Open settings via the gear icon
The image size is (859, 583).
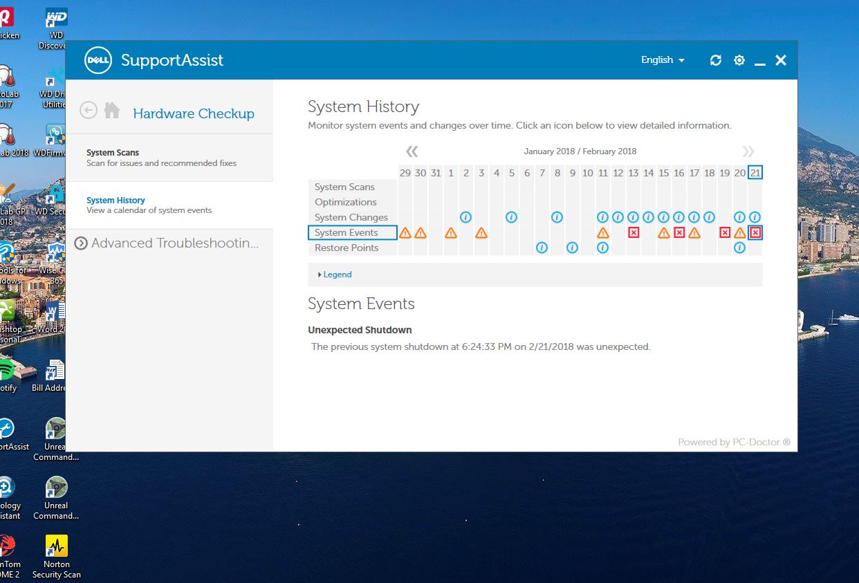click(x=739, y=60)
